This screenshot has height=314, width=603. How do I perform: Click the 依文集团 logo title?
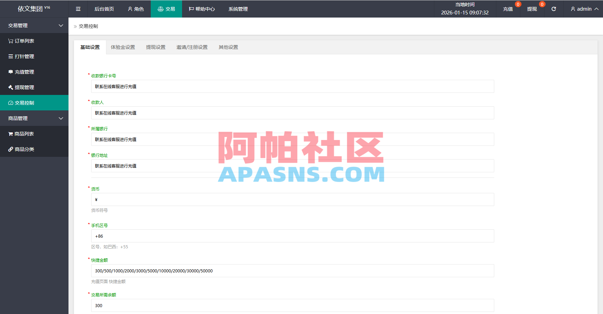[x=30, y=9]
